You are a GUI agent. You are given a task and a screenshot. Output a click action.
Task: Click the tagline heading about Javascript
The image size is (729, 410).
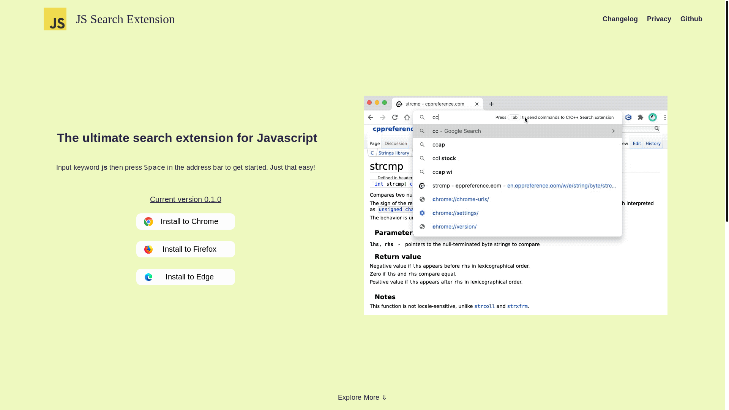coord(187,138)
